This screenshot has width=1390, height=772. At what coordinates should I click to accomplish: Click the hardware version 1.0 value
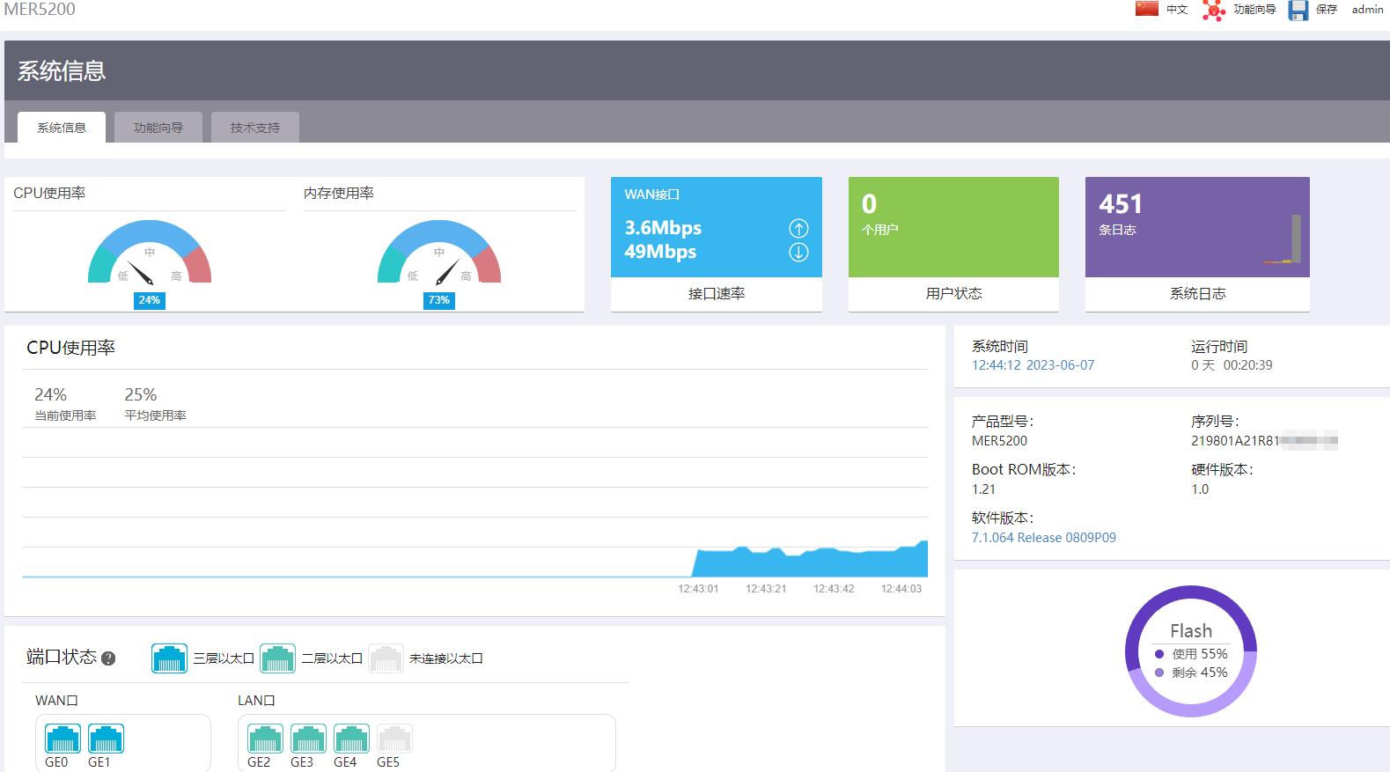(1200, 489)
